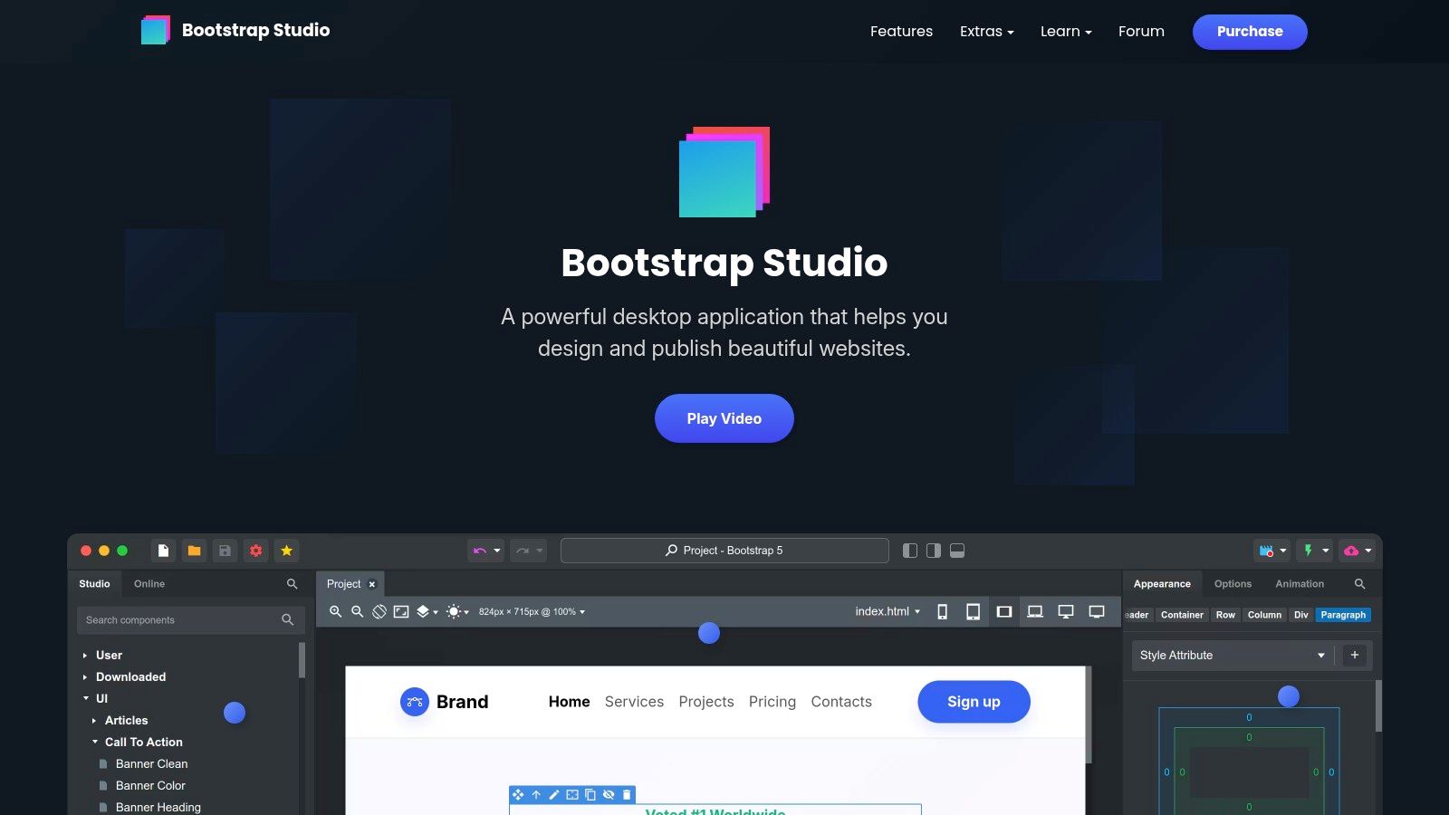Click the fit-to-screen icon
This screenshot has width=1449, height=815.
coord(401,612)
